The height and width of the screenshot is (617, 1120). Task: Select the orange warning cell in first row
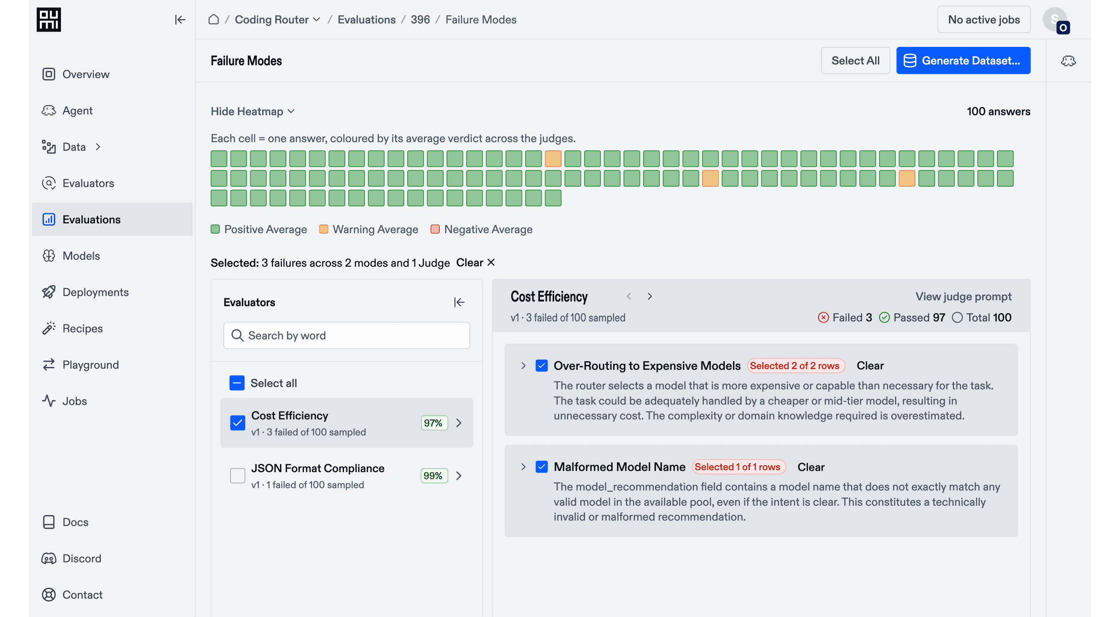pyautogui.click(x=553, y=159)
